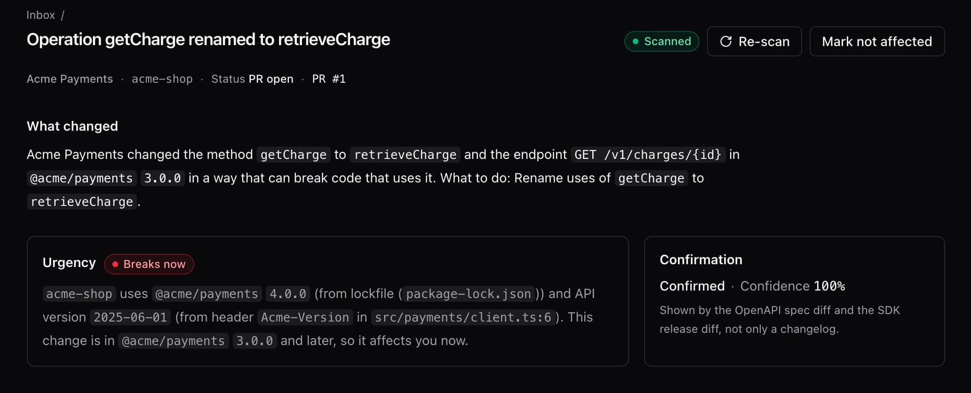Click the '2025-06-01' API version chip
971x393 pixels.
coord(130,317)
